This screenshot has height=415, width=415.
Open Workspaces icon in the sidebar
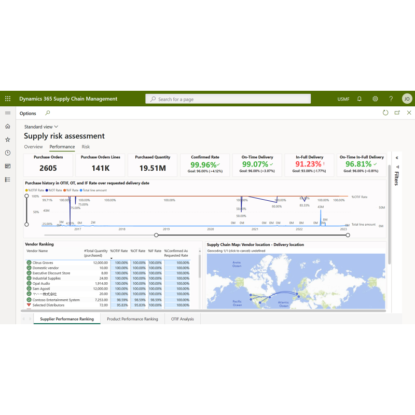[x=8, y=166]
